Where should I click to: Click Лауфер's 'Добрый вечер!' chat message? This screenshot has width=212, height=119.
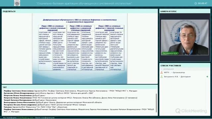point(79,110)
